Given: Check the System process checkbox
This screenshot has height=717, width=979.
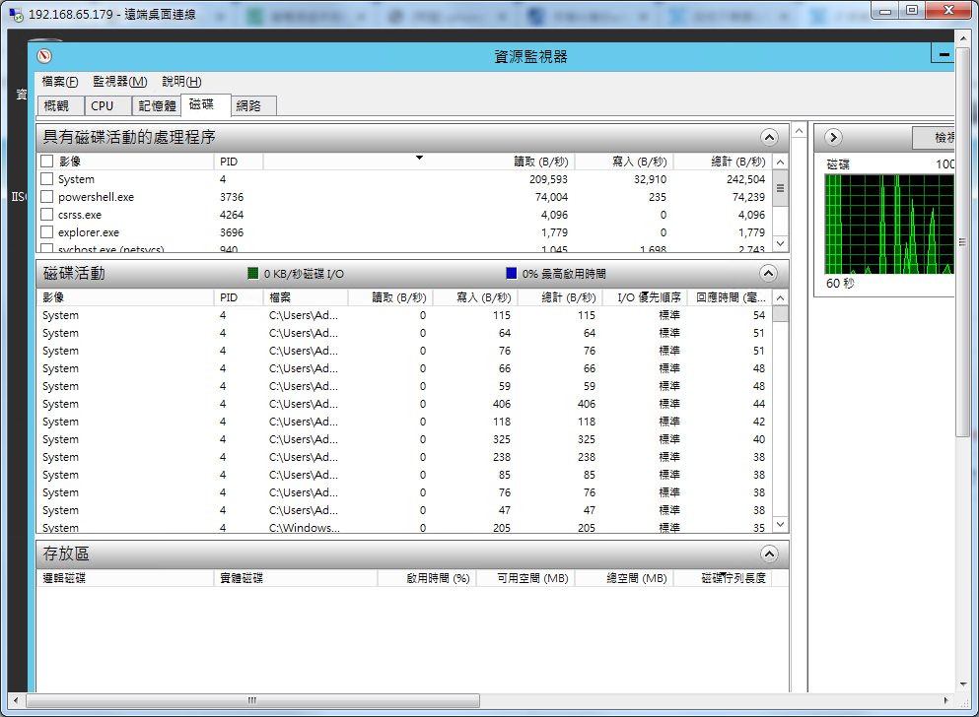Looking at the screenshot, I should pyautogui.click(x=46, y=179).
